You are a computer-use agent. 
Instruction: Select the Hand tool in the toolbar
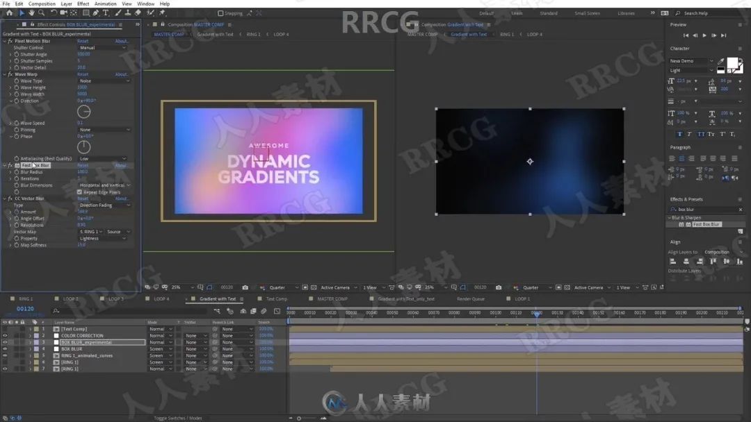31,12
